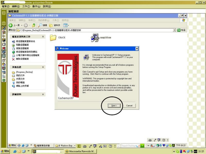
Task: Open 說明(H) menu in pcAnywhere Remote window
Action: pyautogui.click(x=47, y=6)
